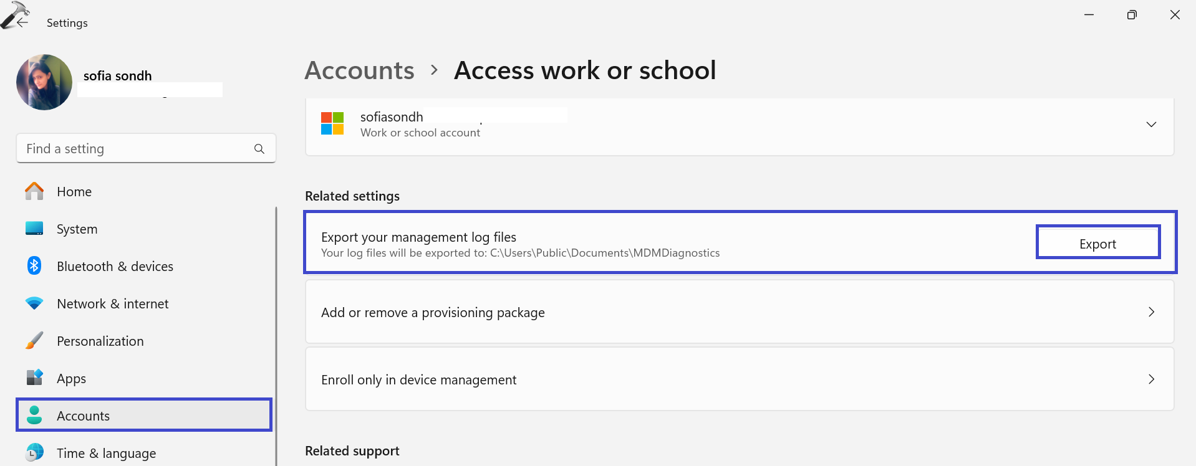Click the System monitor icon
Screen dimensions: 1196x466
(34, 229)
